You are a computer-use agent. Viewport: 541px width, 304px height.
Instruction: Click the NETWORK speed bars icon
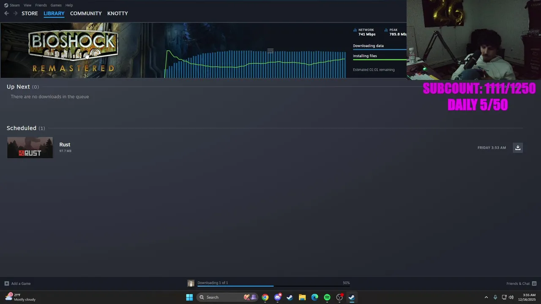tap(355, 30)
